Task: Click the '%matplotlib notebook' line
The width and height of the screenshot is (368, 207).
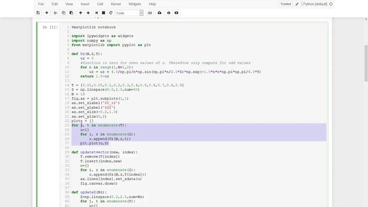Action: tap(94, 27)
